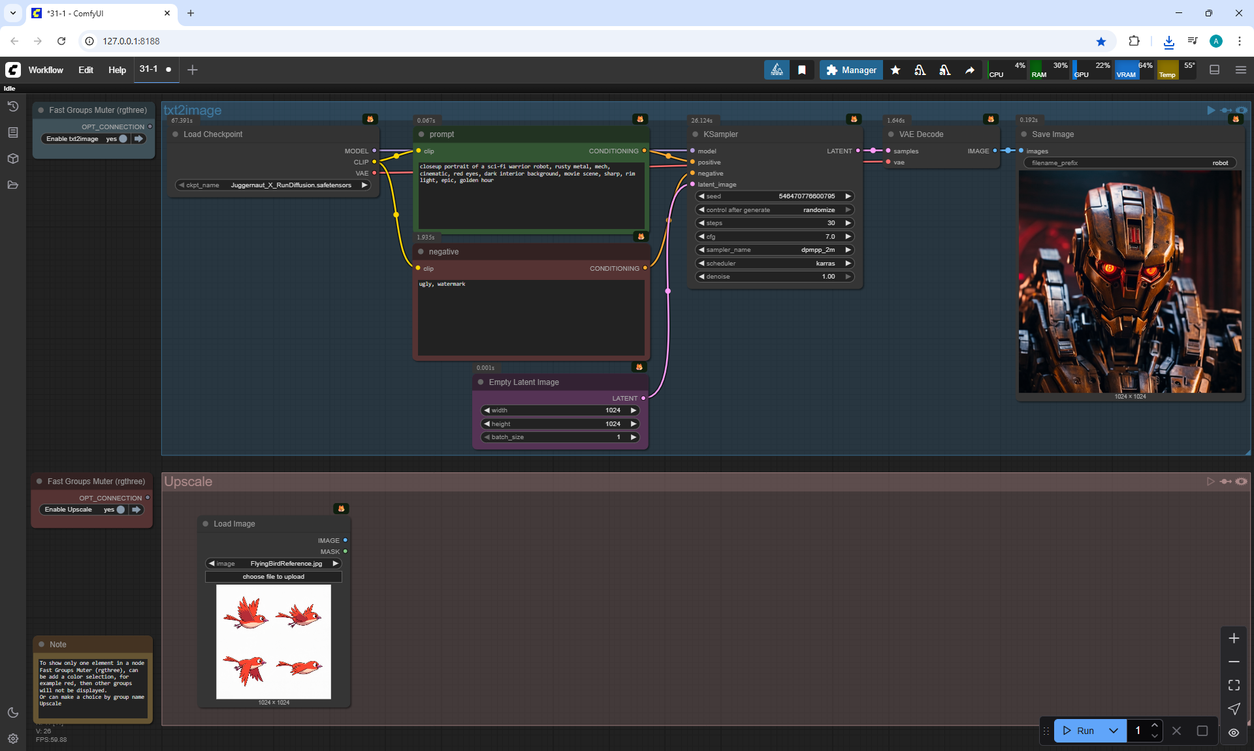This screenshot has width=1254, height=751.
Task: Click the Manager button
Action: pyautogui.click(x=851, y=70)
